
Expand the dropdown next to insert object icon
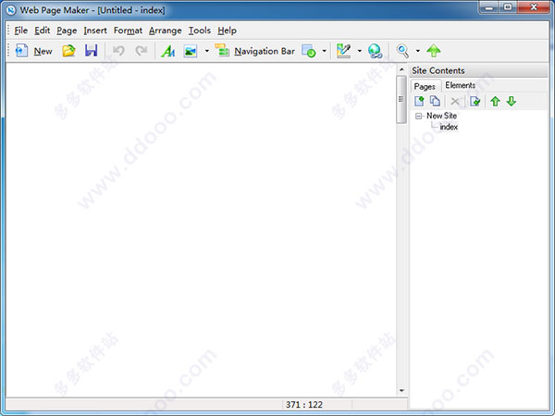tap(324, 51)
